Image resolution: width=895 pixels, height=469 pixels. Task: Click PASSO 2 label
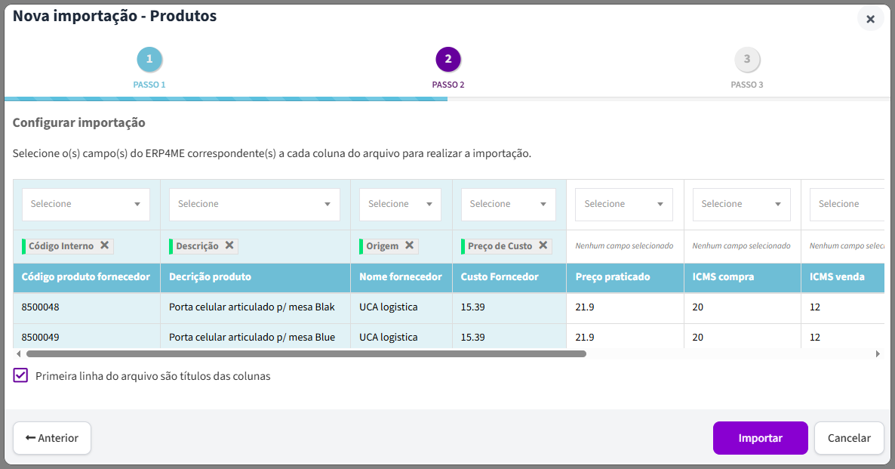pyautogui.click(x=448, y=85)
